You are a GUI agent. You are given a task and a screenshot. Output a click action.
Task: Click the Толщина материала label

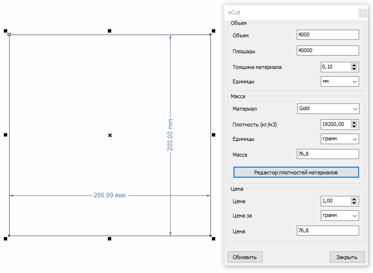pyautogui.click(x=257, y=67)
